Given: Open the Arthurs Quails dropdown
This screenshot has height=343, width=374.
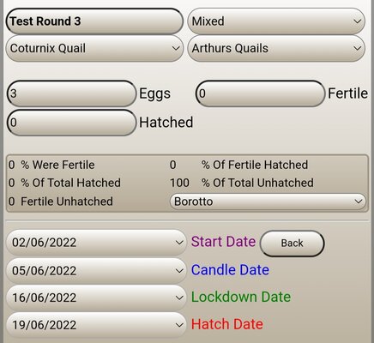Looking at the screenshot, I should (x=276, y=48).
